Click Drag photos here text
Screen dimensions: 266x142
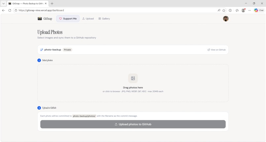tap(133, 87)
